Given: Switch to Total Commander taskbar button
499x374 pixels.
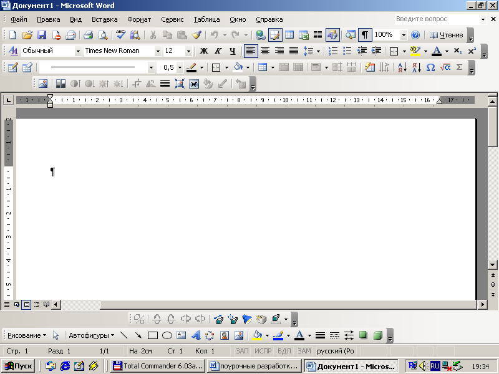Looking at the screenshot, I should click(158, 366).
